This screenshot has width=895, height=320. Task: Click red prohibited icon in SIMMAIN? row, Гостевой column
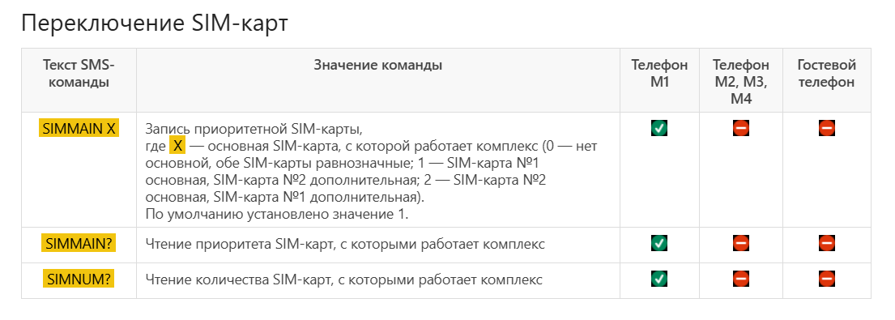coord(826,244)
